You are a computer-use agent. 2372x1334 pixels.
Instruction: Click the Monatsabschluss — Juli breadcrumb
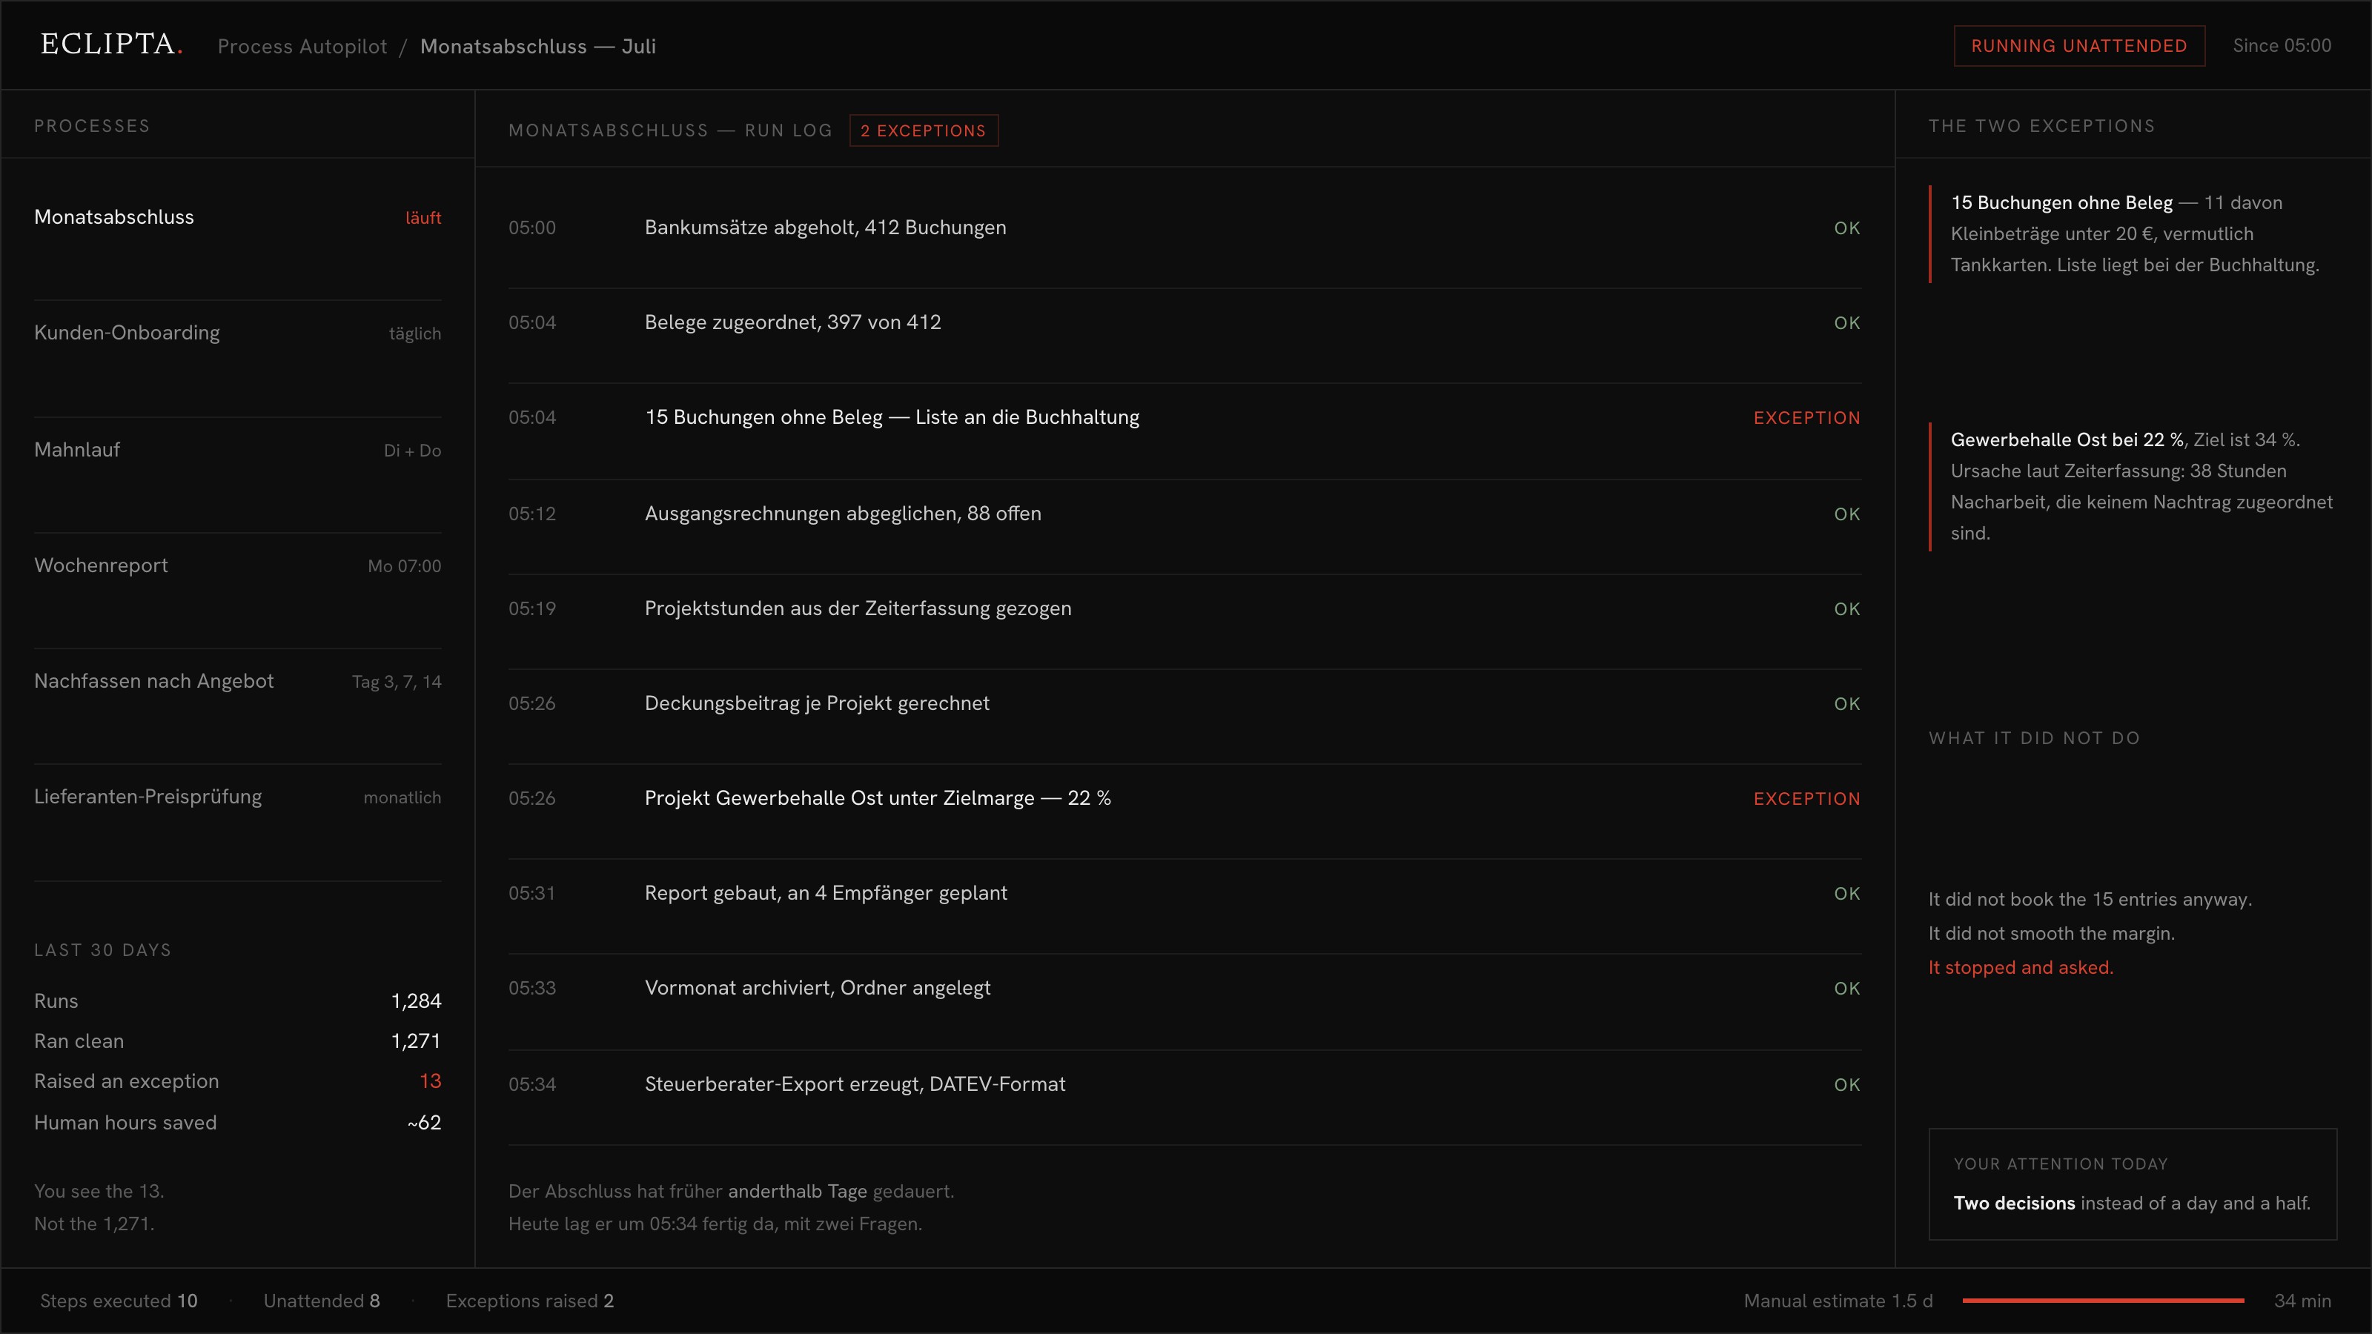(537, 46)
